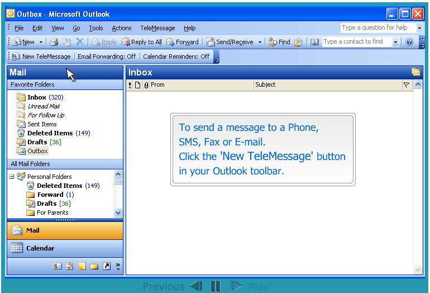
Task: Click the Pause playback button
Action: (x=216, y=286)
